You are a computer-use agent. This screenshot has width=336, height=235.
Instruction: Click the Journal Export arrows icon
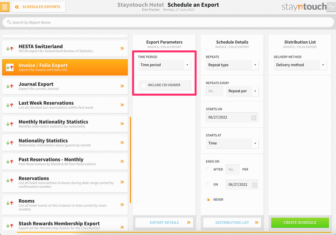[10, 86]
